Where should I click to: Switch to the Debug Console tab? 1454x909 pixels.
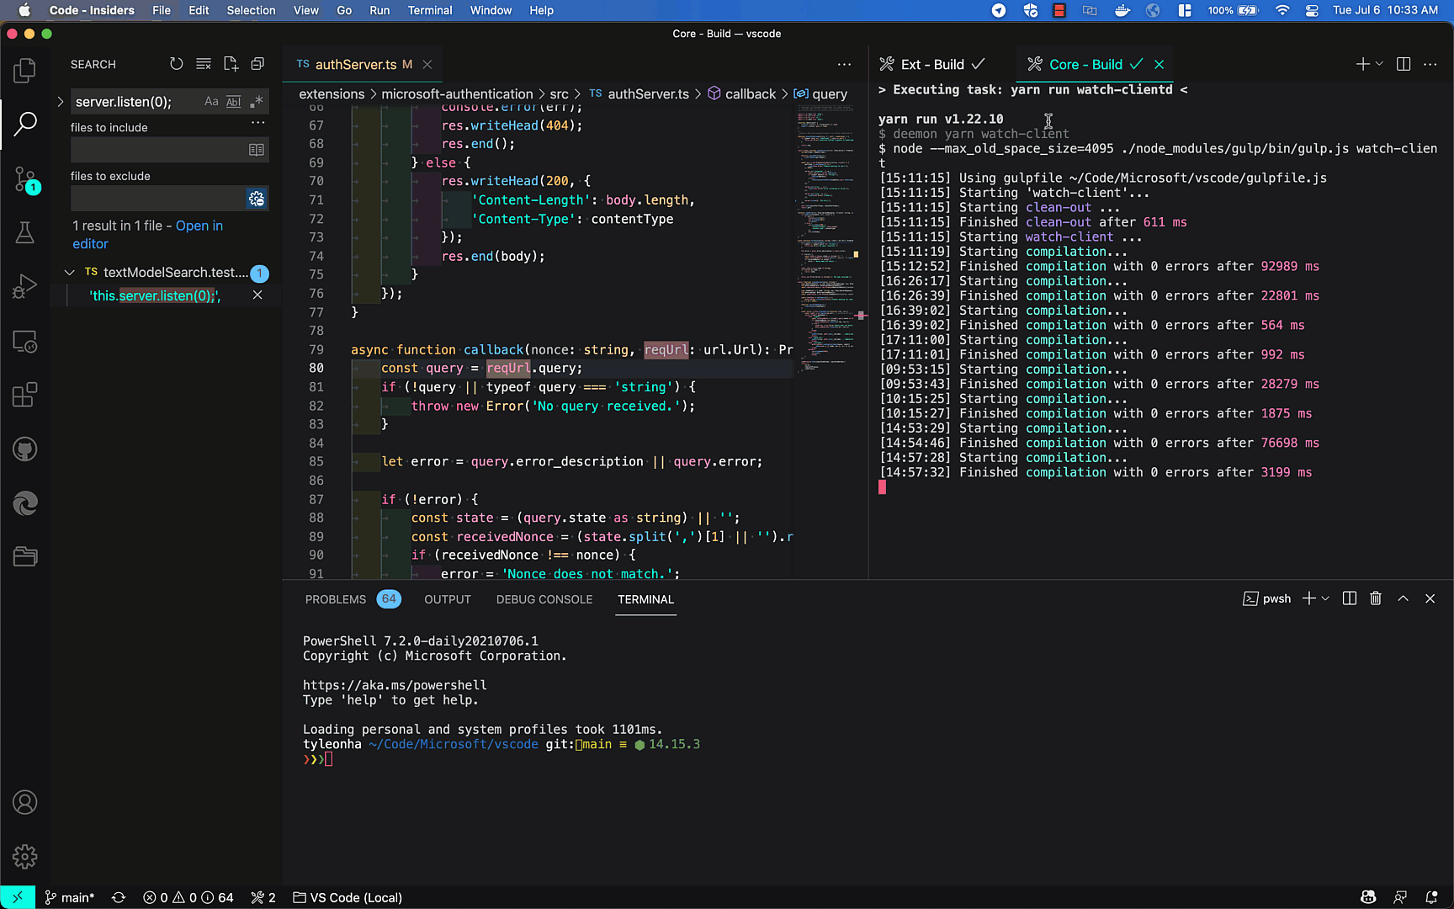(x=544, y=599)
